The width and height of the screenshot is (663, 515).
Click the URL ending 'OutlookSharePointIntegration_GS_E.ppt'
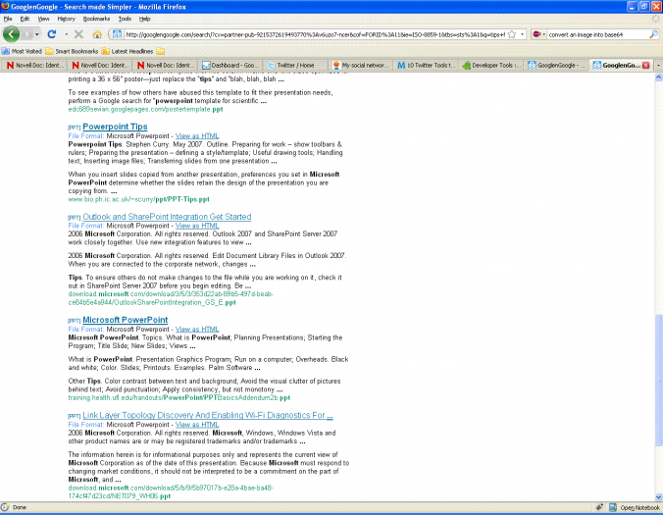[x=171, y=298]
